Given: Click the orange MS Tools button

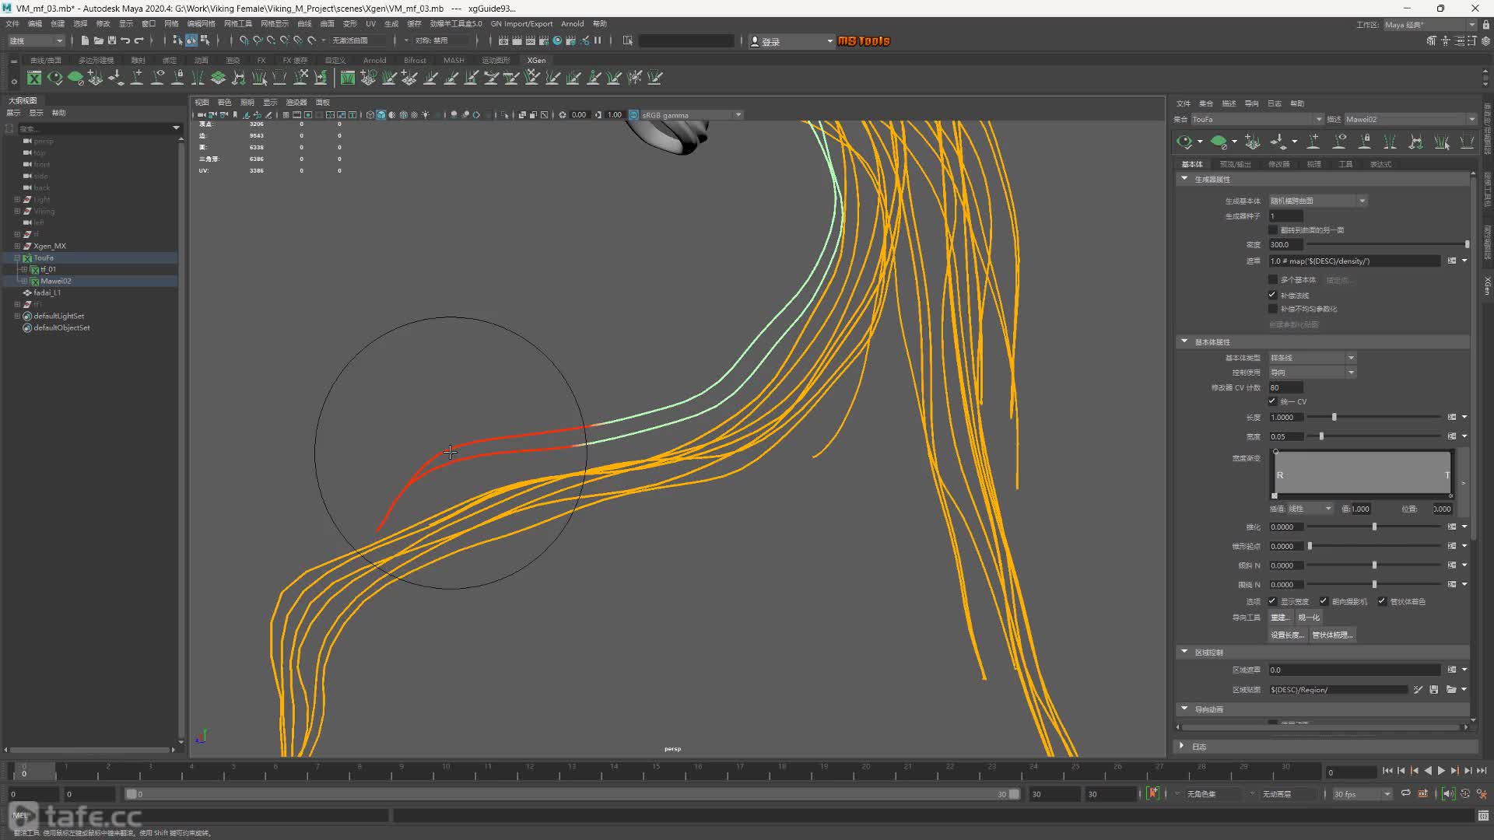Looking at the screenshot, I should [x=864, y=41].
